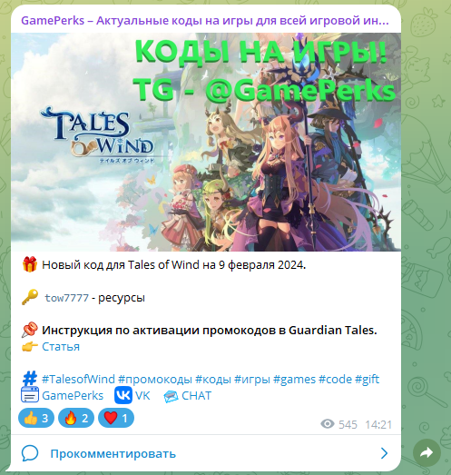Click the VK logo icon
This screenshot has height=475, width=451.
point(123,395)
